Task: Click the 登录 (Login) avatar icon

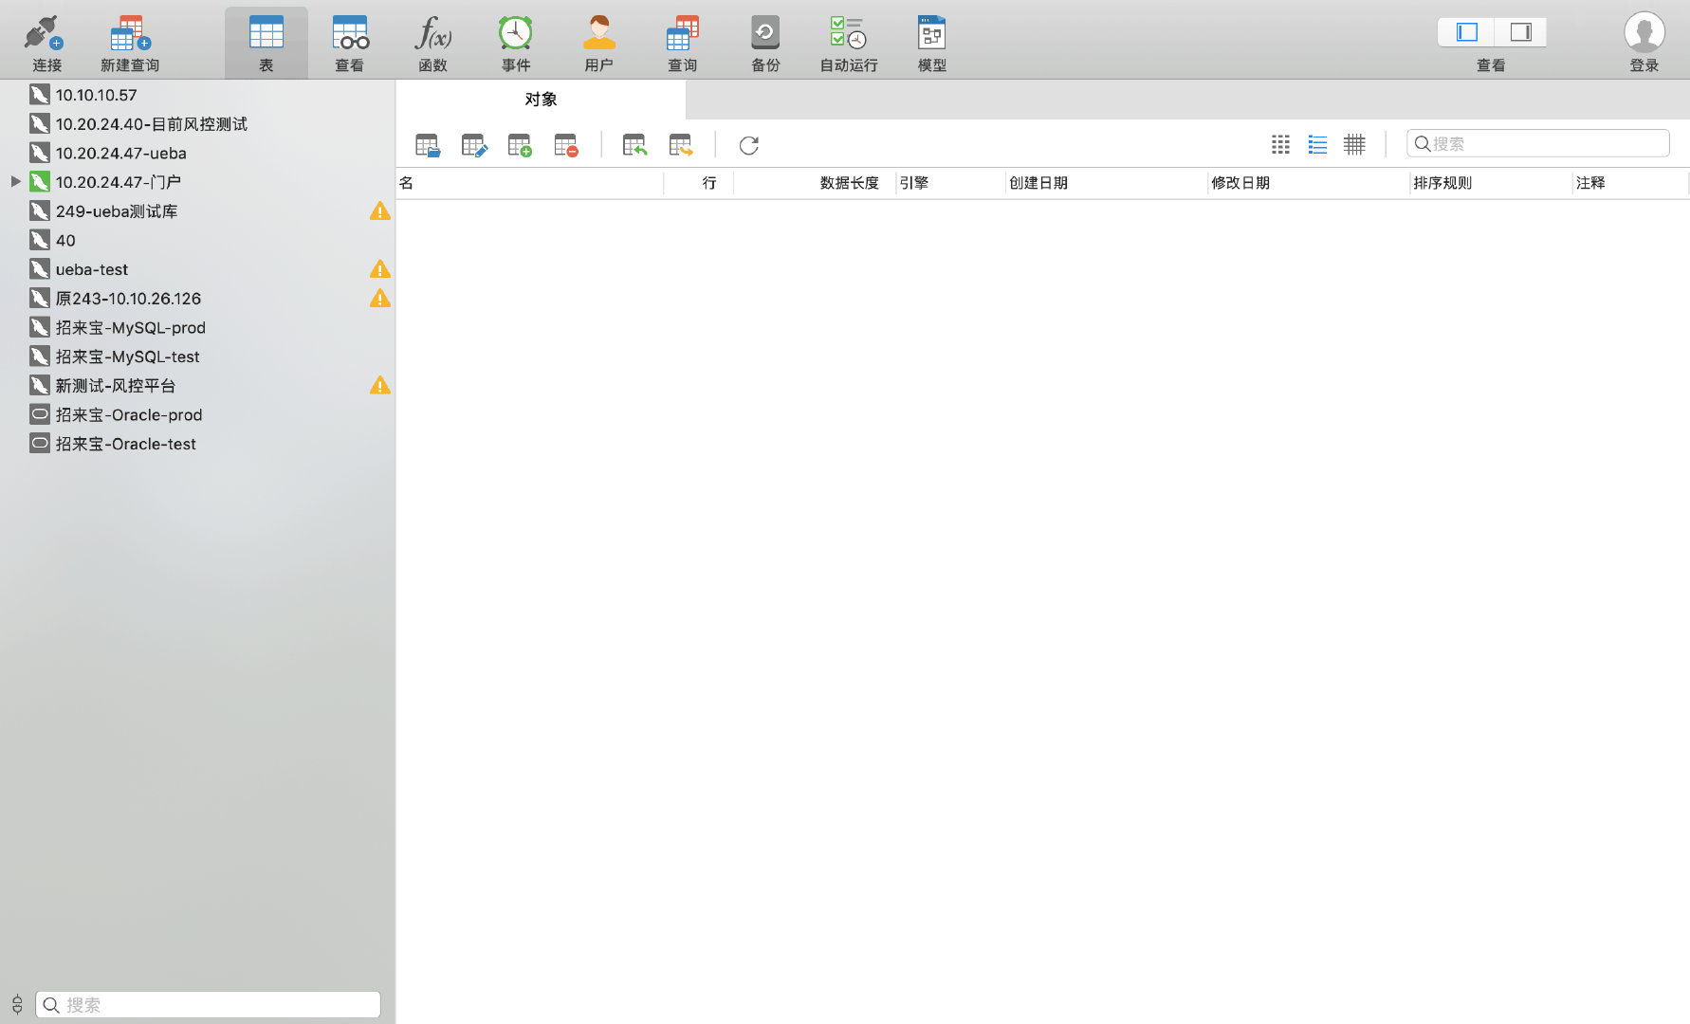Action: pyautogui.click(x=1644, y=32)
